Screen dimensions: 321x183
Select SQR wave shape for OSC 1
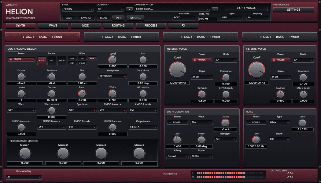(72, 63)
